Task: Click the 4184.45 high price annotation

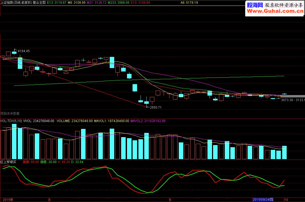Action: click(x=24, y=51)
